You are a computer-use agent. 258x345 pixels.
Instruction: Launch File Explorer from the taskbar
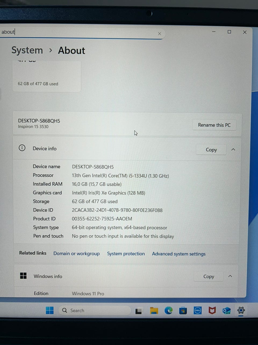[154, 310]
